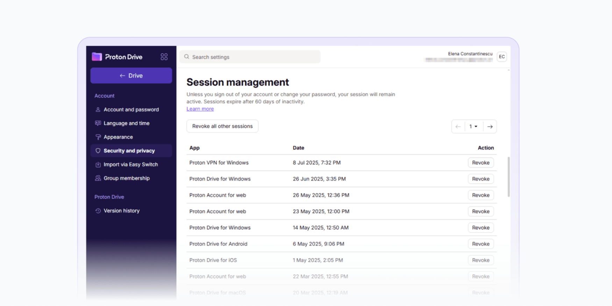Image resolution: width=612 pixels, height=306 pixels.
Task: Click the 'Proton VPN for Windows' cell
Action: pos(219,163)
